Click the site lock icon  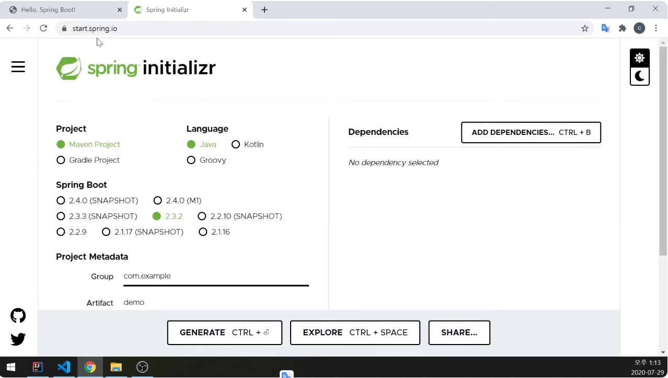64,28
